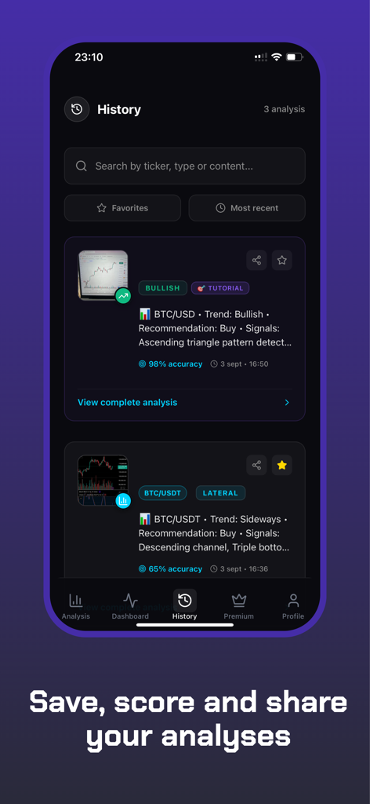Select the TUTORIAL tag badge
Viewport: 370px width, 804px height.
[x=220, y=288]
